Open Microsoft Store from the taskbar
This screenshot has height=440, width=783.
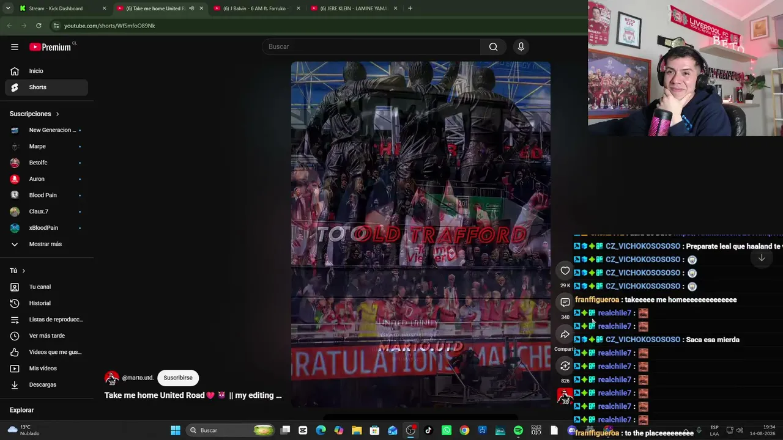(374, 430)
